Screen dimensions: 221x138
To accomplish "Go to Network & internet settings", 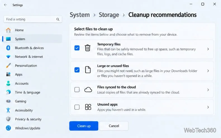I will (x=32, y=57).
